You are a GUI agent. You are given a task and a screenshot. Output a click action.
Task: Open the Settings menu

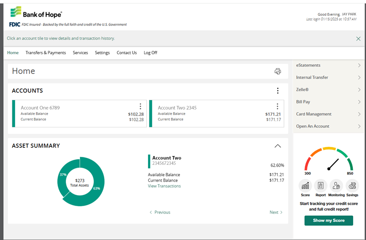(x=102, y=53)
